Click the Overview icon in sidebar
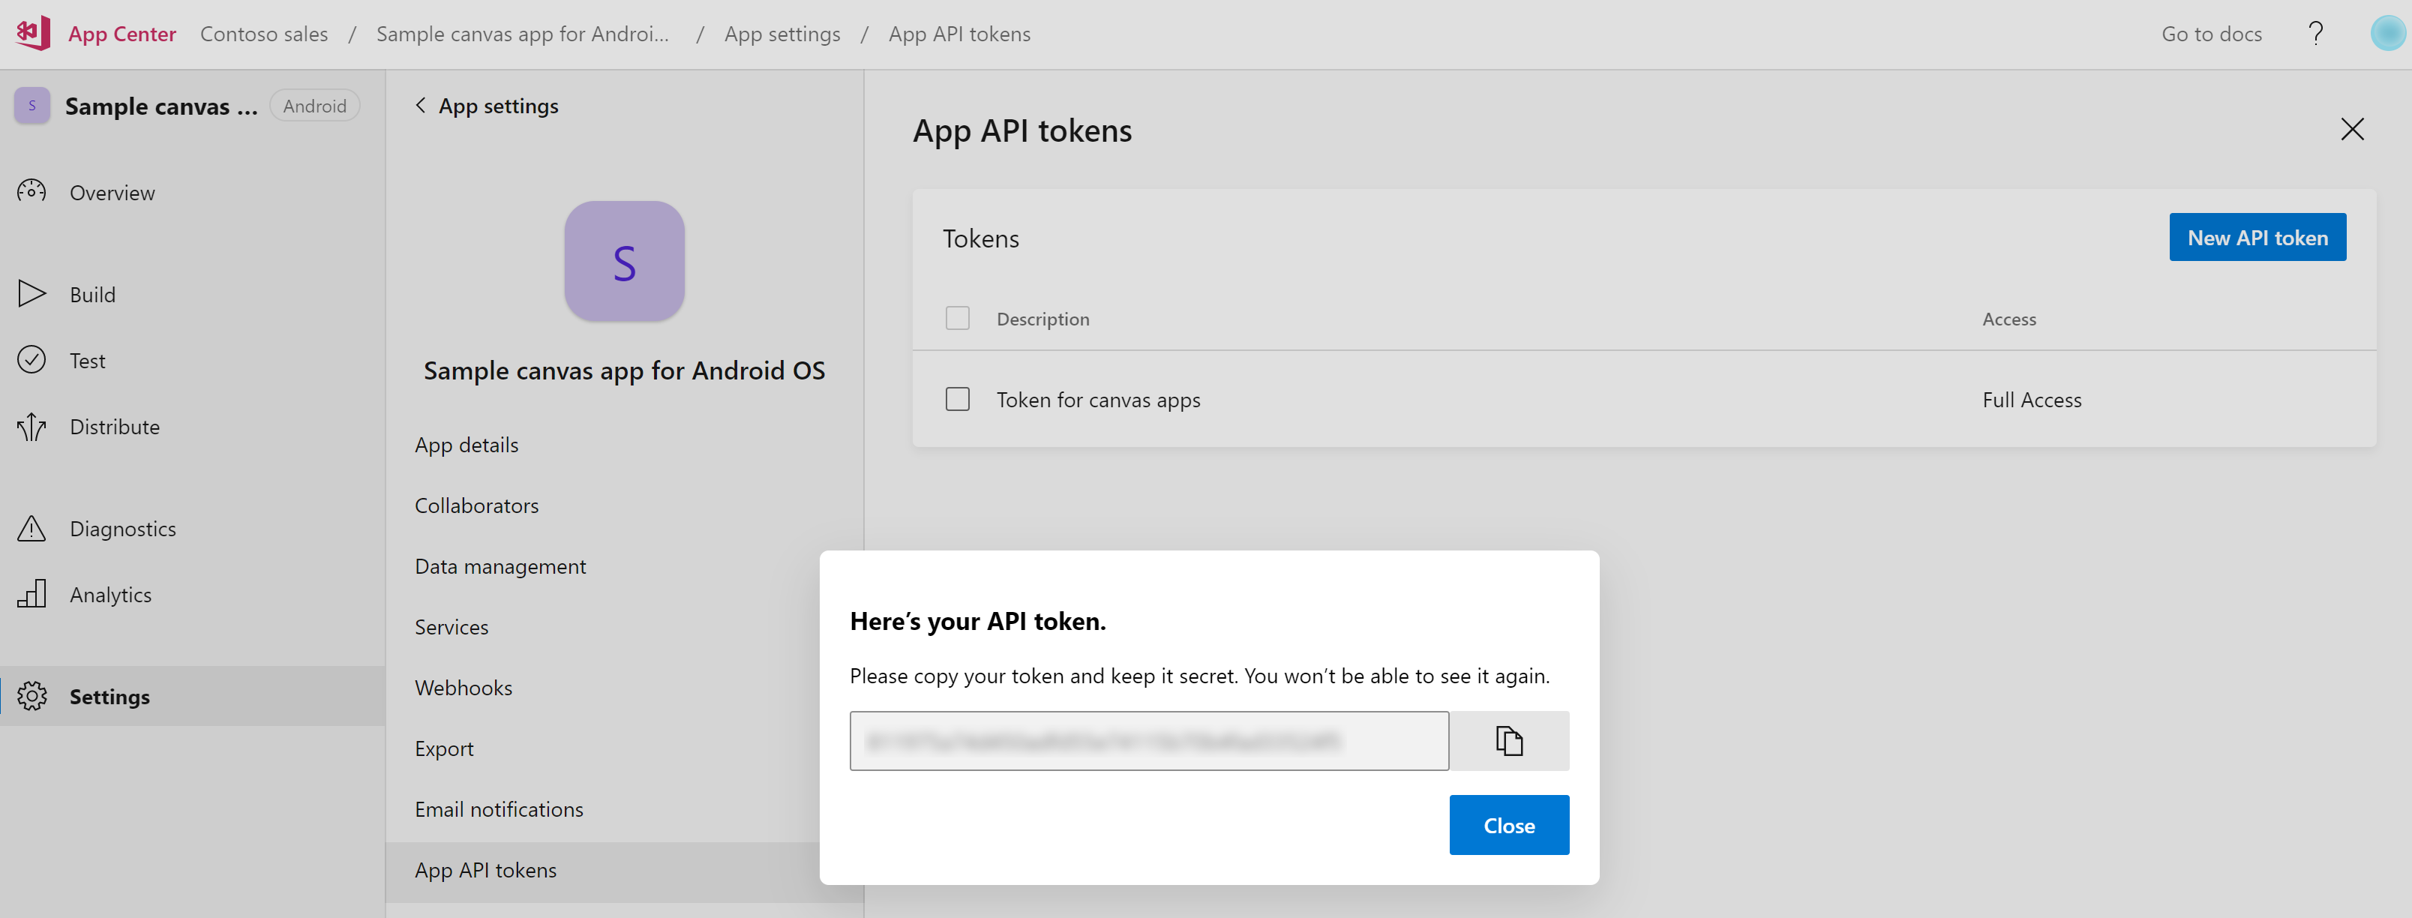Image resolution: width=2412 pixels, height=918 pixels. (31, 192)
